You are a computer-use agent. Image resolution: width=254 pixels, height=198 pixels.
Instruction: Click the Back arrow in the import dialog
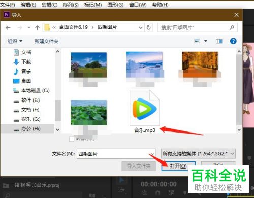tap(8, 28)
